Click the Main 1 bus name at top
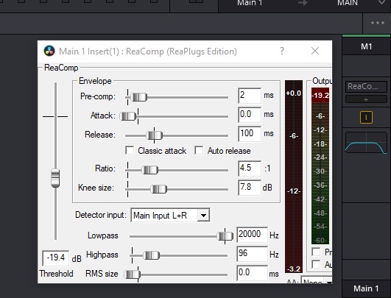This screenshot has width=391, height=298. 250,3
